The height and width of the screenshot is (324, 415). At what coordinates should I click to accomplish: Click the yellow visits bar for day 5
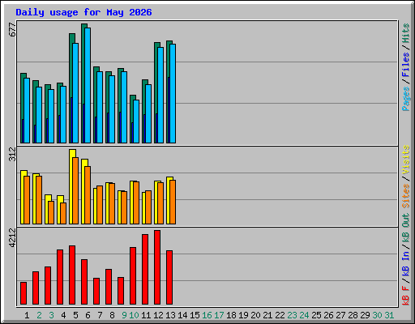[71, 186]
